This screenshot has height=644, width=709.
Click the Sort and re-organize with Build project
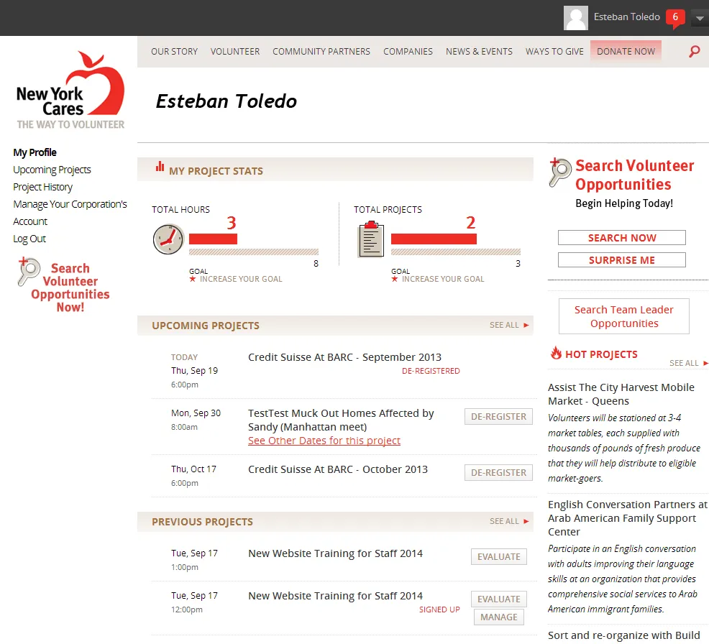click(x=624, y=635)
